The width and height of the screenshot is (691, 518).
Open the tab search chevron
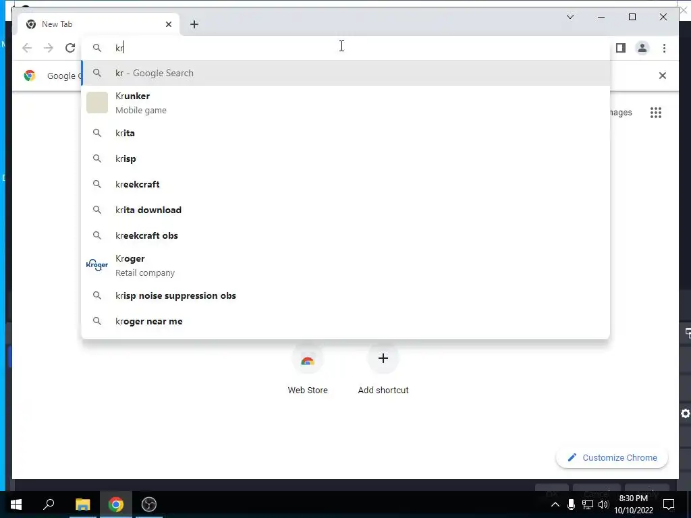coord(570,17)
